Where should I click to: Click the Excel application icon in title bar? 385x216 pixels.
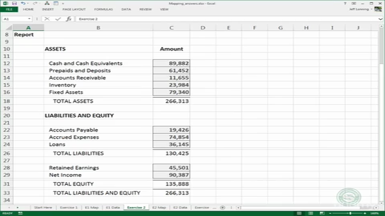(5, 4)
